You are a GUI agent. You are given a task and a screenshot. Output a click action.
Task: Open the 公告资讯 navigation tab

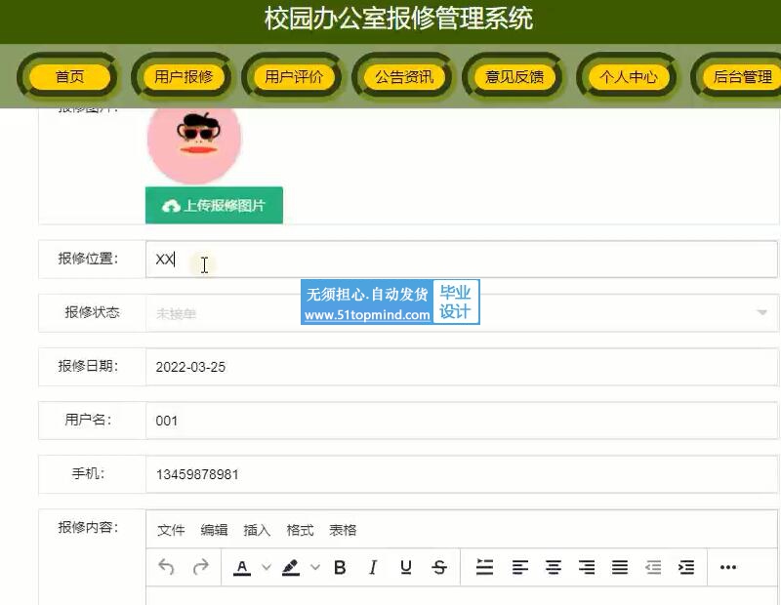coord(404,77)
